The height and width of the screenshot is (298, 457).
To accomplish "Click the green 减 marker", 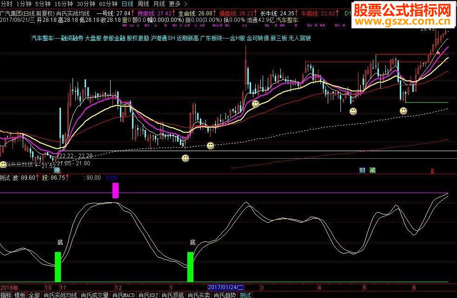I will [372, 170].
